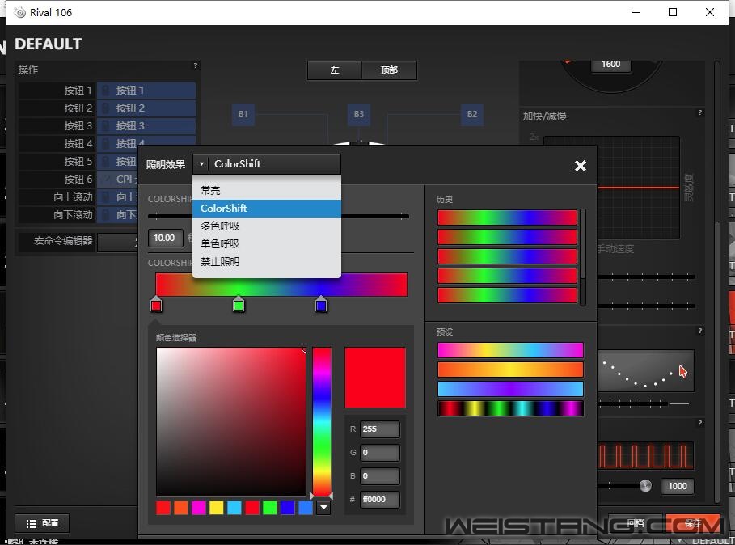Click the B2 button label on mouse diagram

pos(472,115)
